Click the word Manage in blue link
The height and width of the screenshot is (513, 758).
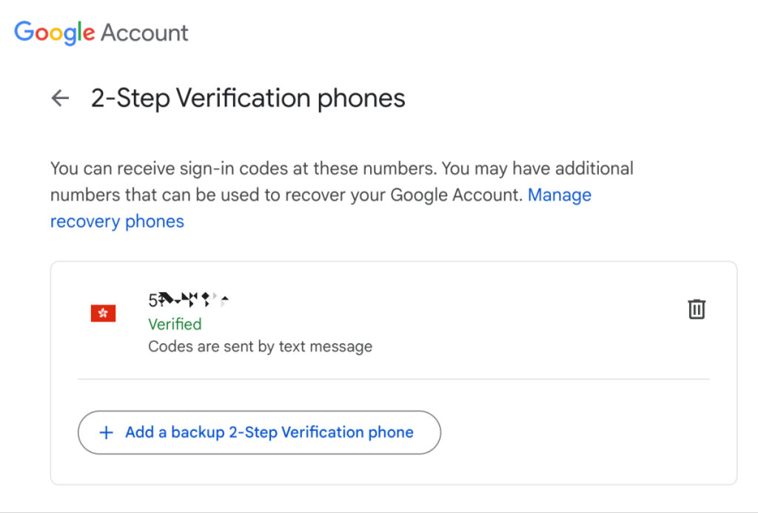560,195
